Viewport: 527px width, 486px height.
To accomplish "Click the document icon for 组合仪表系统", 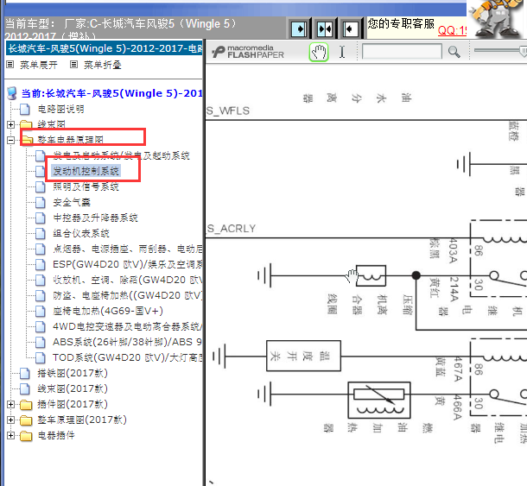I will click(x=41, y=233).
